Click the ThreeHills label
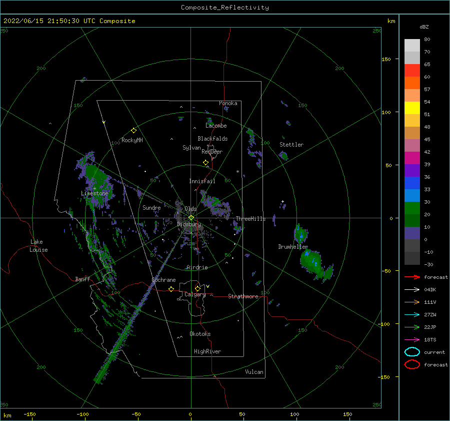The height and width of the screenshot is (421, 450). point(250,219)
